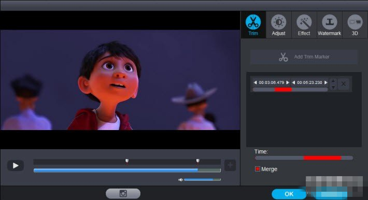The height and width of the screenshot is (200, 368).
Task: Select the first trim marker on timeline
Action: pos(127,161)
